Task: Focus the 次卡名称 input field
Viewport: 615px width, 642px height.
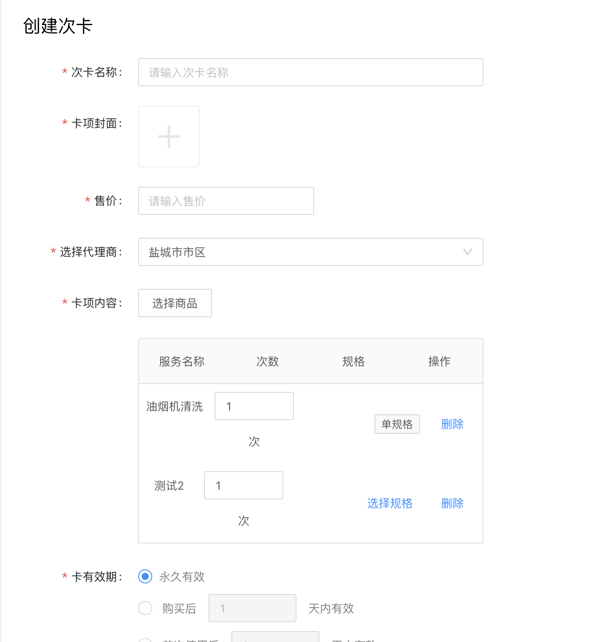Action: point(311,72)
